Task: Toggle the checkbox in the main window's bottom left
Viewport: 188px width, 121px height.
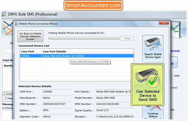Action: point(6,98)
